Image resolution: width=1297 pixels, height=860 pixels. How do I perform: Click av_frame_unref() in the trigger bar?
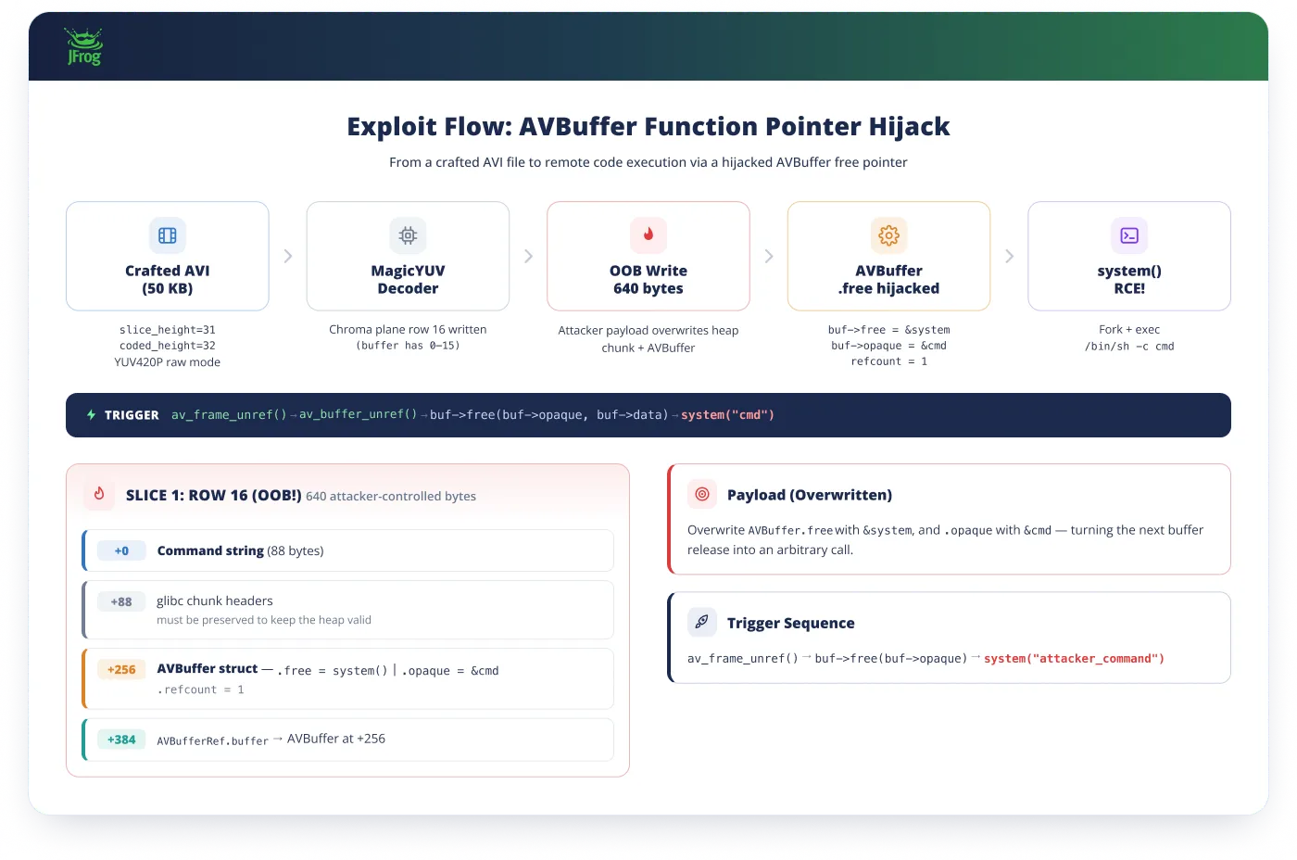[x=230, y=414]
